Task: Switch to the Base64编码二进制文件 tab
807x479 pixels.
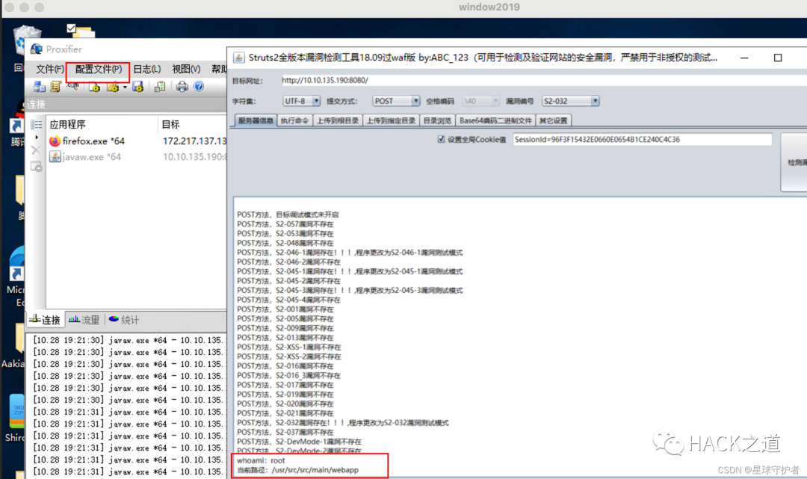Action: pos(495,120)
